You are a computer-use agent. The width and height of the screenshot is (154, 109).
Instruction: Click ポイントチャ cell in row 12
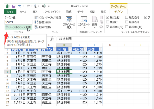click(64, 91)
